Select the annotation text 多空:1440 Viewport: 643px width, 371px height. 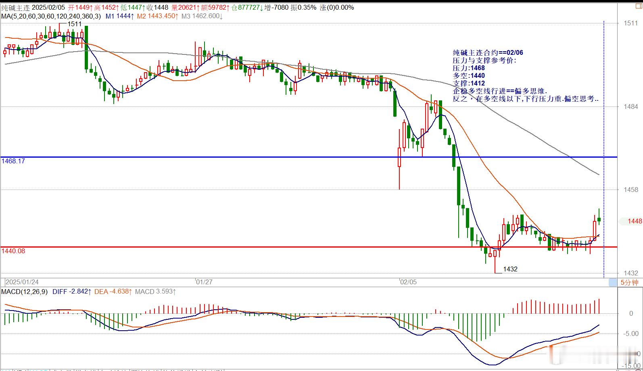[469, 75]
